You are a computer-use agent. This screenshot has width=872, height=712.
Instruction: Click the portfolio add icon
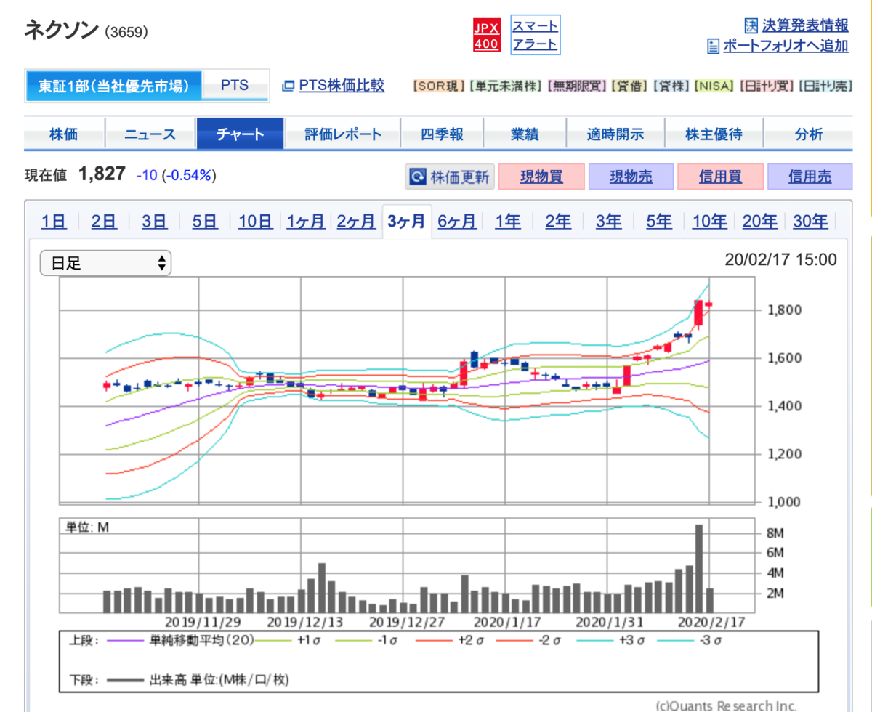(x=713, y=46)
